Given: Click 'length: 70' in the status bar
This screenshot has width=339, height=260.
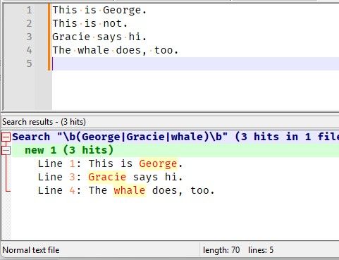Looking at the screenshot, I should point(221,250).
